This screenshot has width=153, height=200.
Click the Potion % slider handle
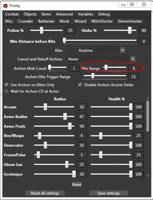pos(41,30)
